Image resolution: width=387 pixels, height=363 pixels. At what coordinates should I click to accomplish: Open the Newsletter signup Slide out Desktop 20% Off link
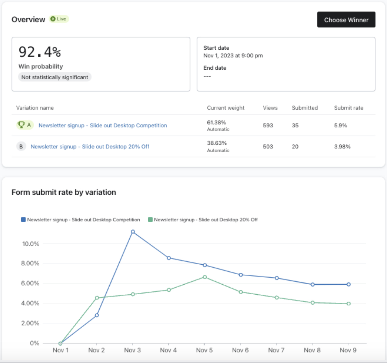pyautogui.click(x=90, y=146)
